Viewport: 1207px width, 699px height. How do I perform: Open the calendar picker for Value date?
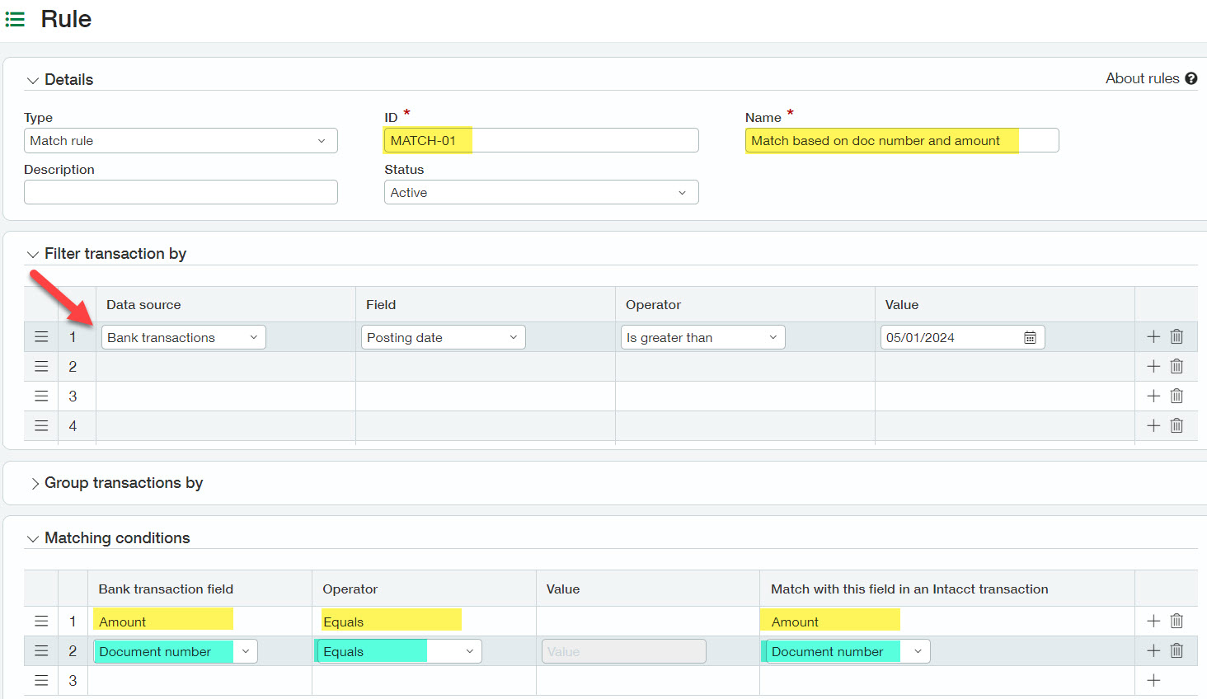pos(1030,338)
